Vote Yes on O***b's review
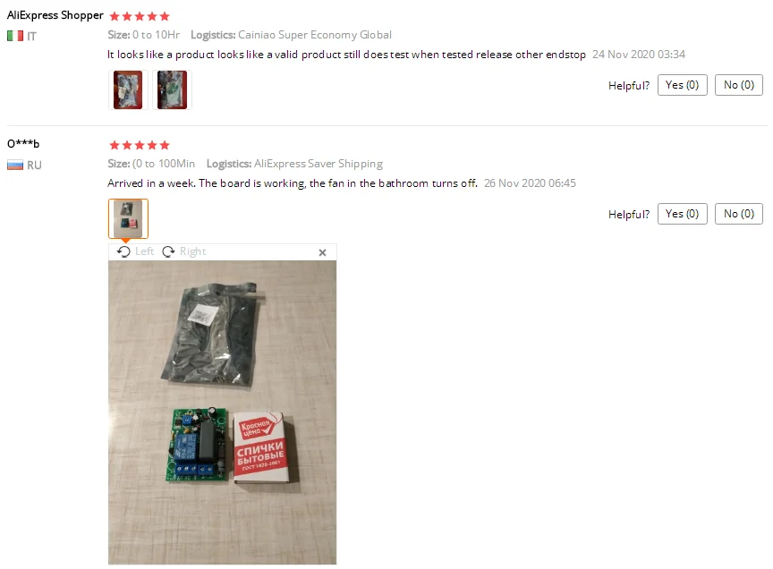 point(683,214)
